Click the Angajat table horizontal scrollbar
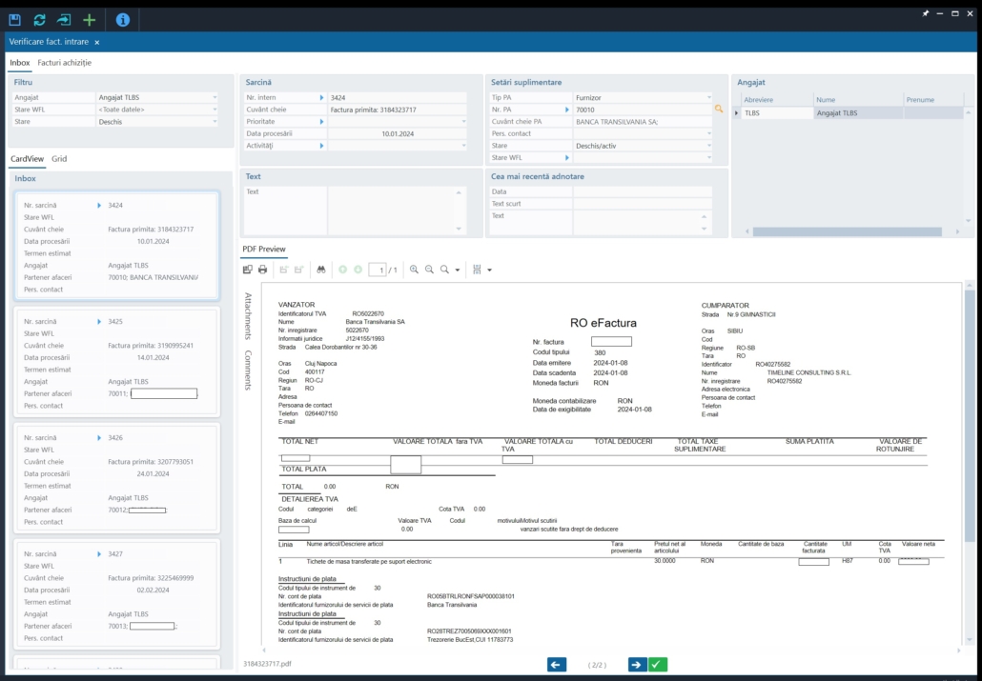Screen dimensions: 982x681 (847, 231)
